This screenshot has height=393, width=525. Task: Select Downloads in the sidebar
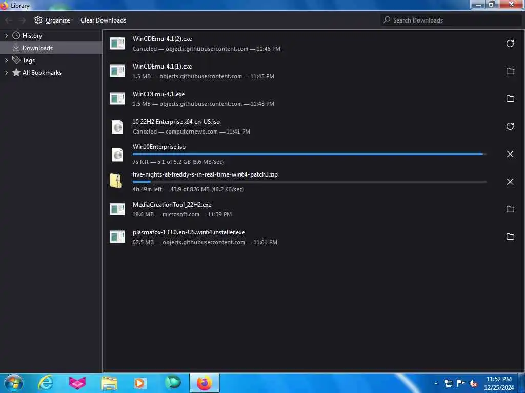tap(51, 48)
